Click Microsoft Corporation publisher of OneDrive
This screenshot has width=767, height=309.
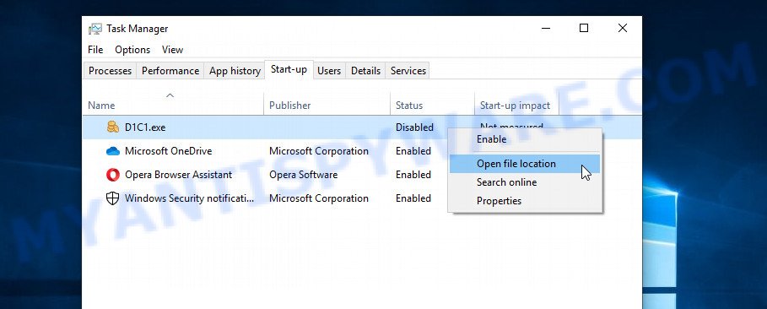(x=319, y=151)
